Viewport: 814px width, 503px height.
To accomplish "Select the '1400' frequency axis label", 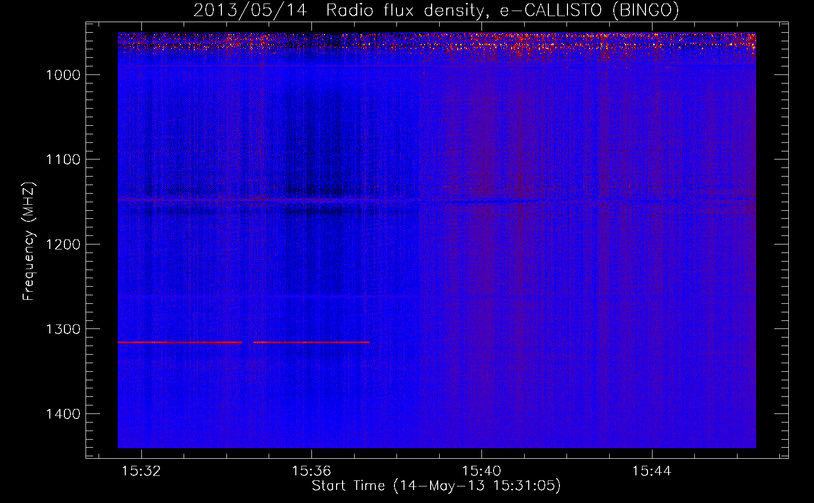I will tap(63, 414).
